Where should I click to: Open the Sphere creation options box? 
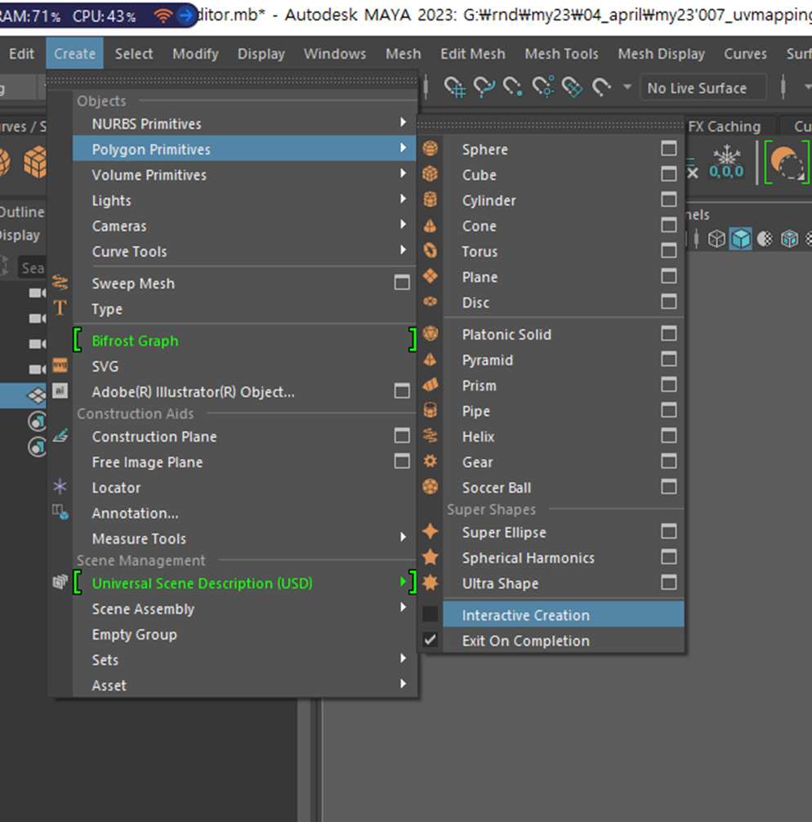[x=668, y=148]
